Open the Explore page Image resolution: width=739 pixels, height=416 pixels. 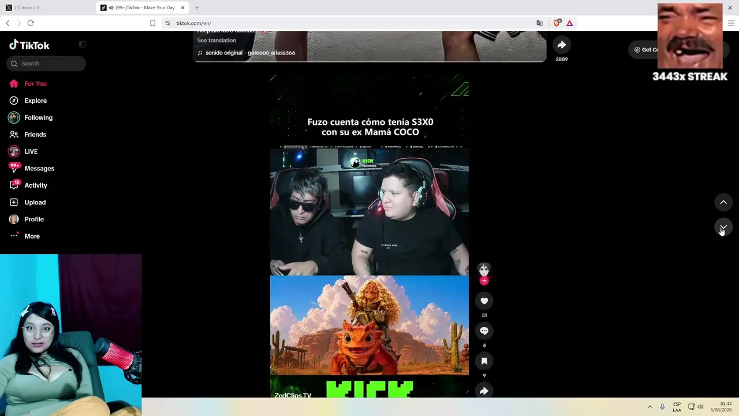36,101
